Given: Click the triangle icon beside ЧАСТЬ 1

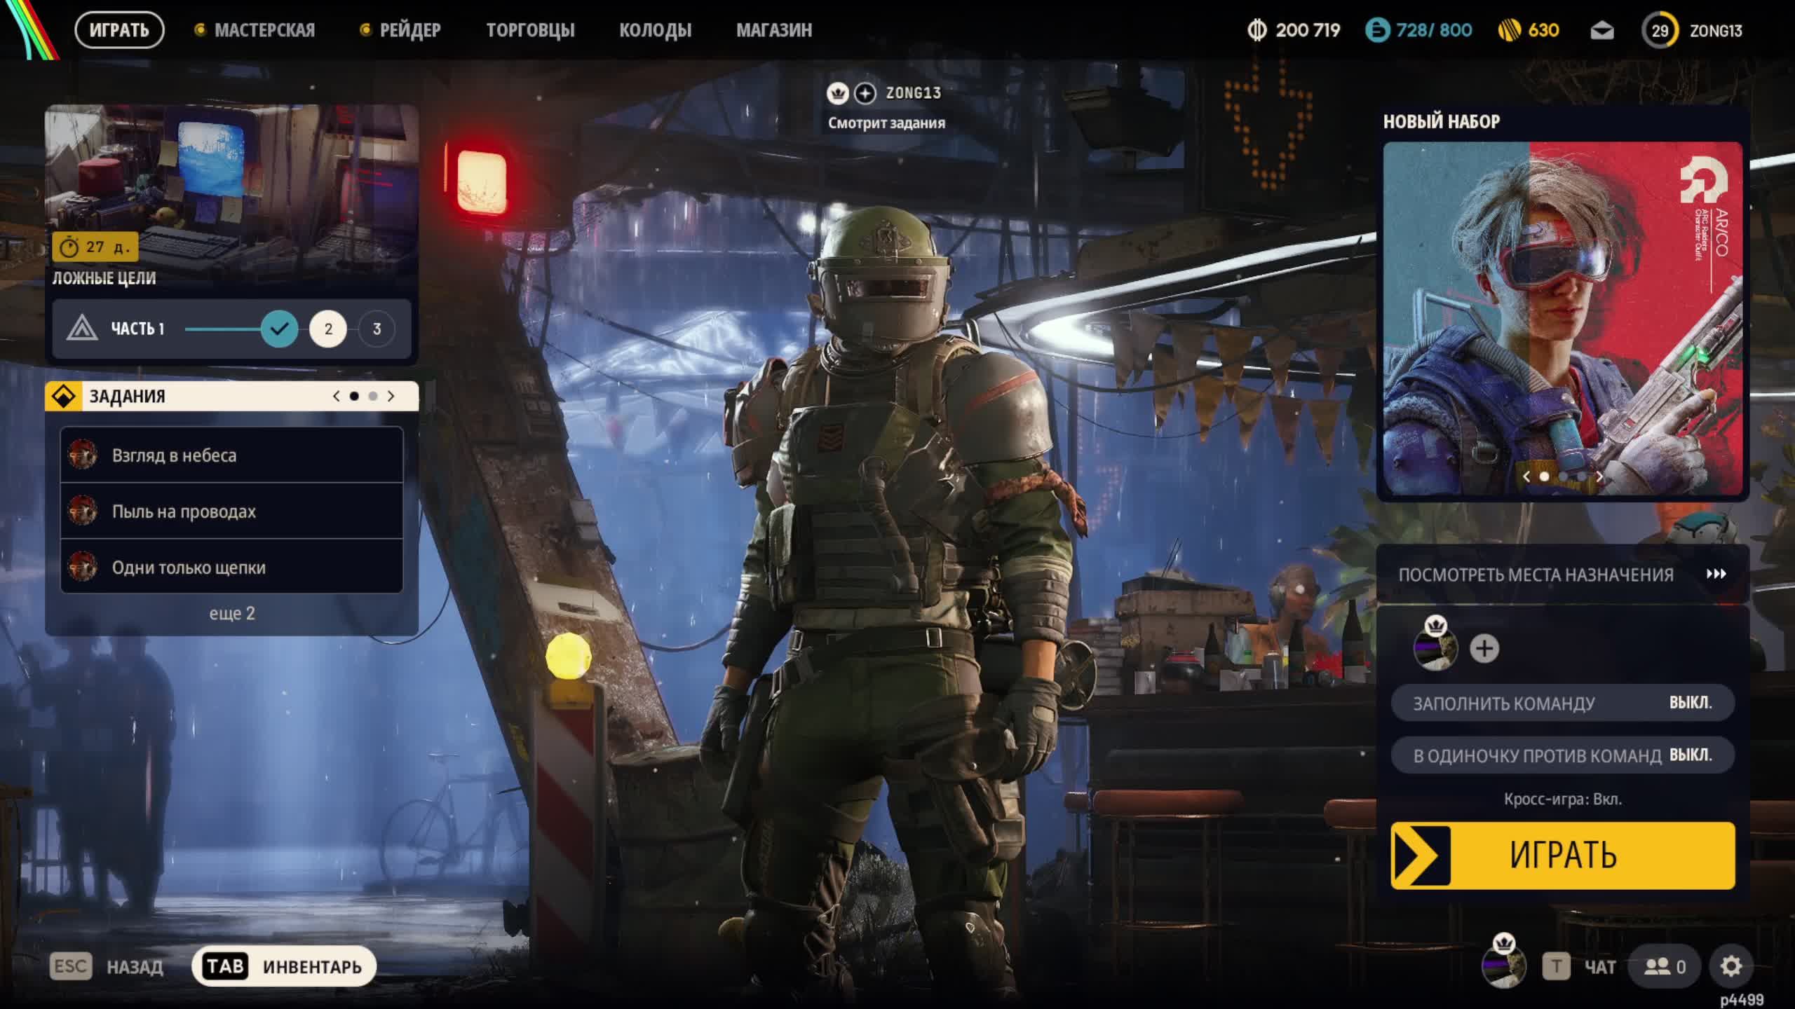Looking at the screenshot, I should (81, 329).
